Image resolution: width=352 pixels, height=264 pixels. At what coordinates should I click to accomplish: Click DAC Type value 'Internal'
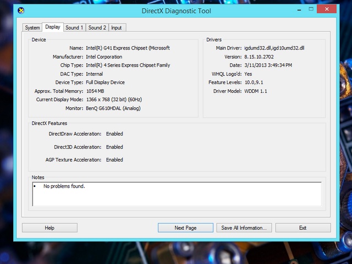tap(94, 74)
